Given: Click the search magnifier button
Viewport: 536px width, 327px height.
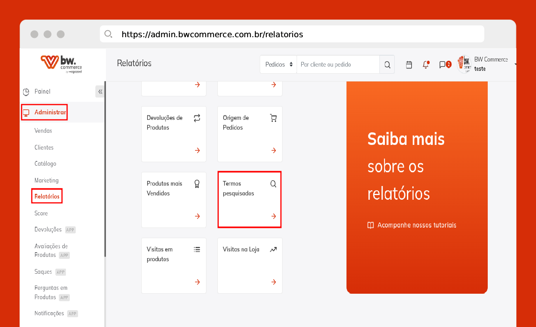Looking at the screenshot, I should tap(387, 65).
